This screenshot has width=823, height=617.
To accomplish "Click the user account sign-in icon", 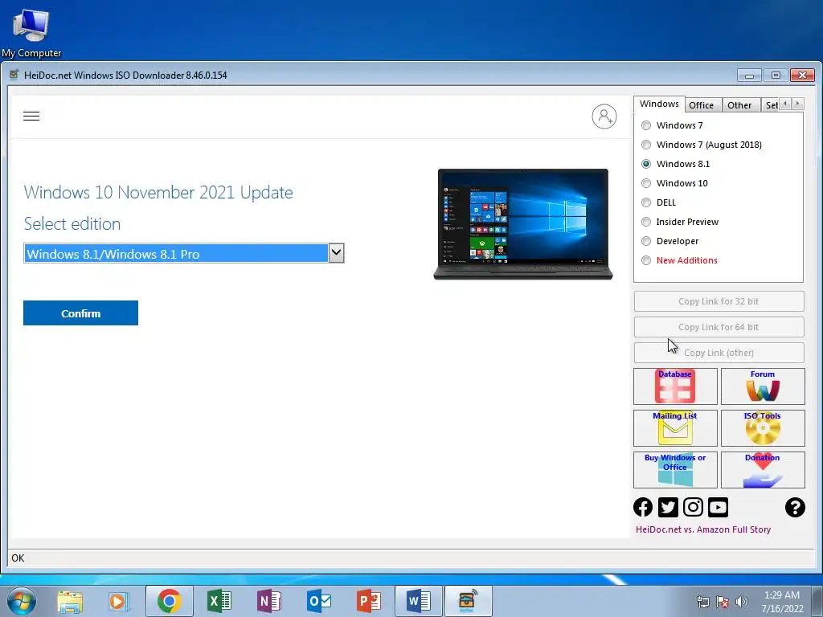I will (604, 116).
